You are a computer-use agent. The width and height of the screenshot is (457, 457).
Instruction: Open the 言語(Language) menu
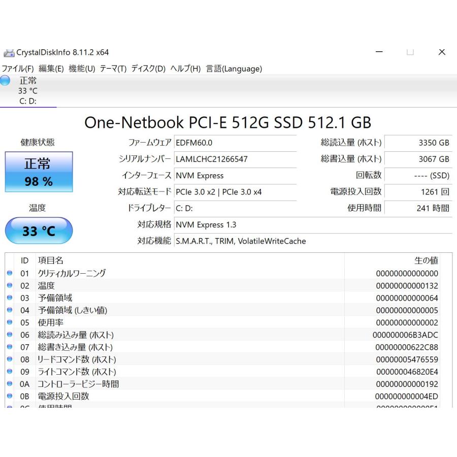(x=234, y=69)
